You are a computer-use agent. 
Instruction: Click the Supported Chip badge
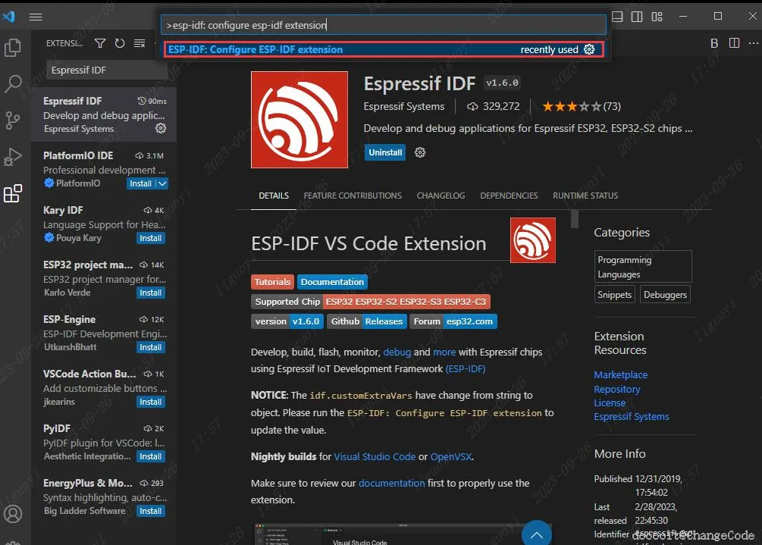click(x=371, y=302)
